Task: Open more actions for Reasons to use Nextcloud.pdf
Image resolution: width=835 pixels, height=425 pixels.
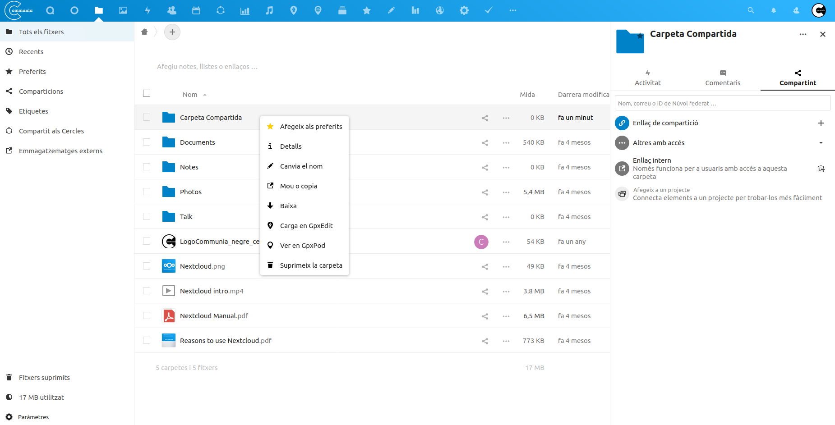Action: [x=506, y=341]
